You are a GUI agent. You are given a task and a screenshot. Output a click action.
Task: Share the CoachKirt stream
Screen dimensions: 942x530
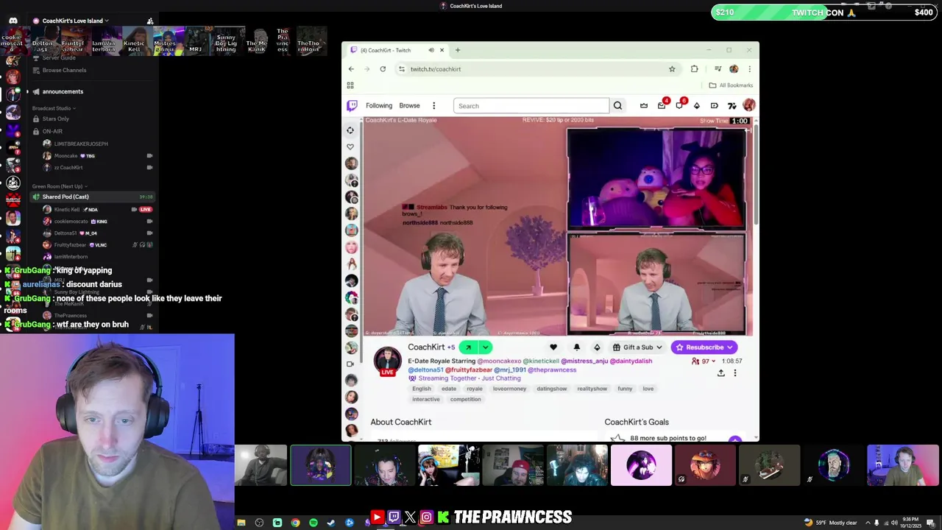[x=721, y=373]
